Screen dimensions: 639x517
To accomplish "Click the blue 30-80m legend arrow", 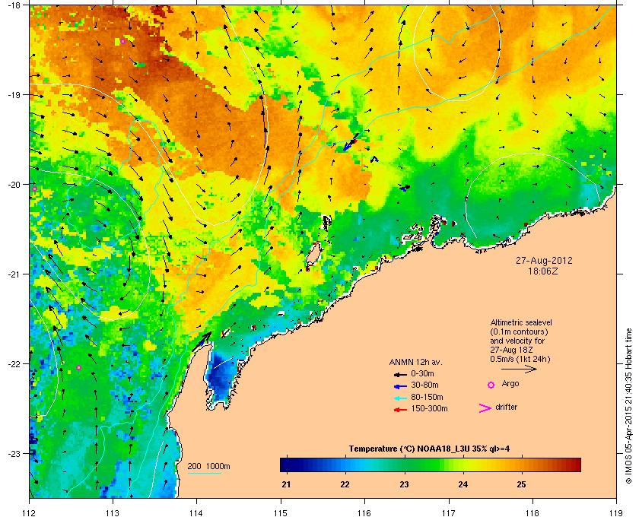I will point(400,385).
